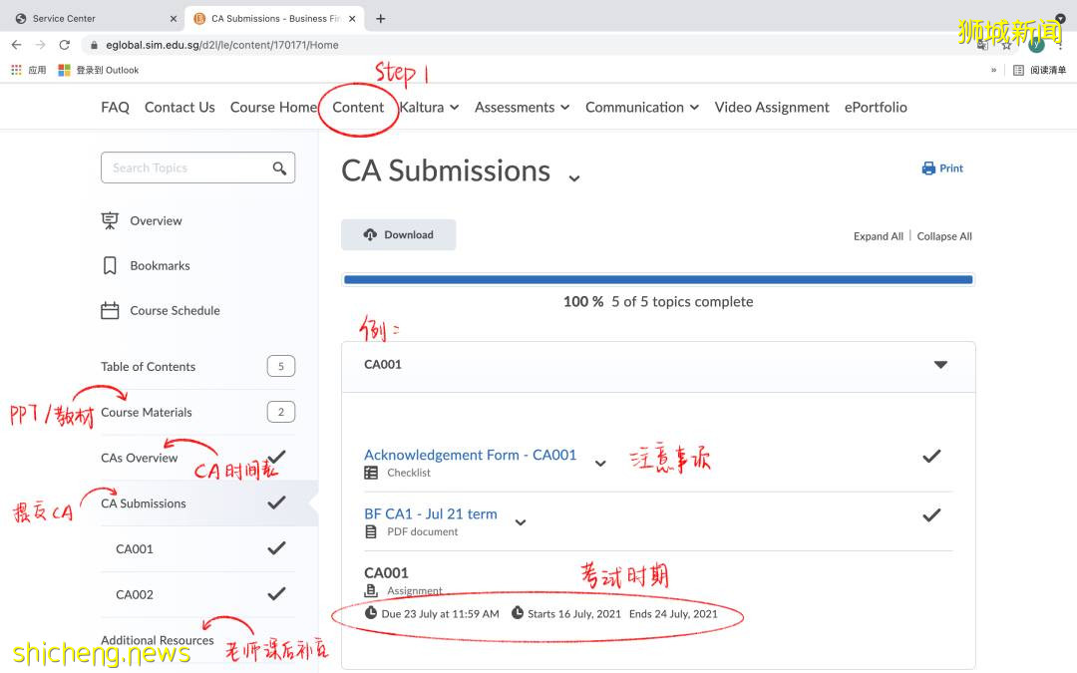Click the Print printer icon
The width and height of the screenshot is (1077, 673).
click(x=928, y=168)
